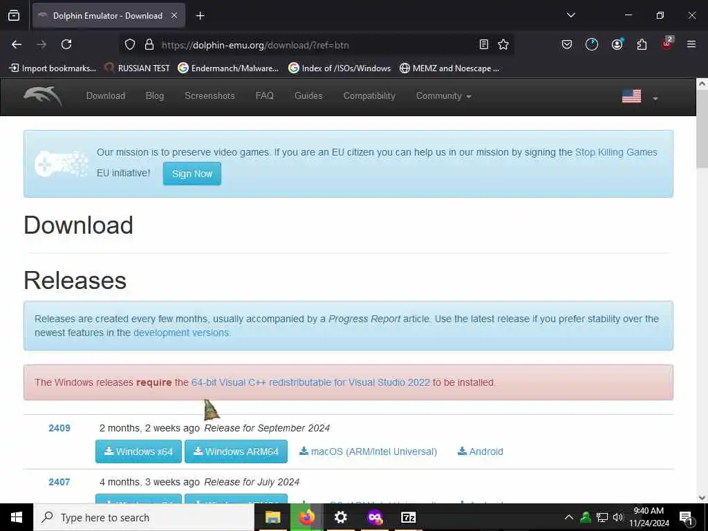Open the extensions puzzle menu

coord(642,44)
